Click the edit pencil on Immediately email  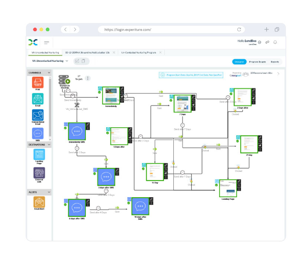point(122,89)
